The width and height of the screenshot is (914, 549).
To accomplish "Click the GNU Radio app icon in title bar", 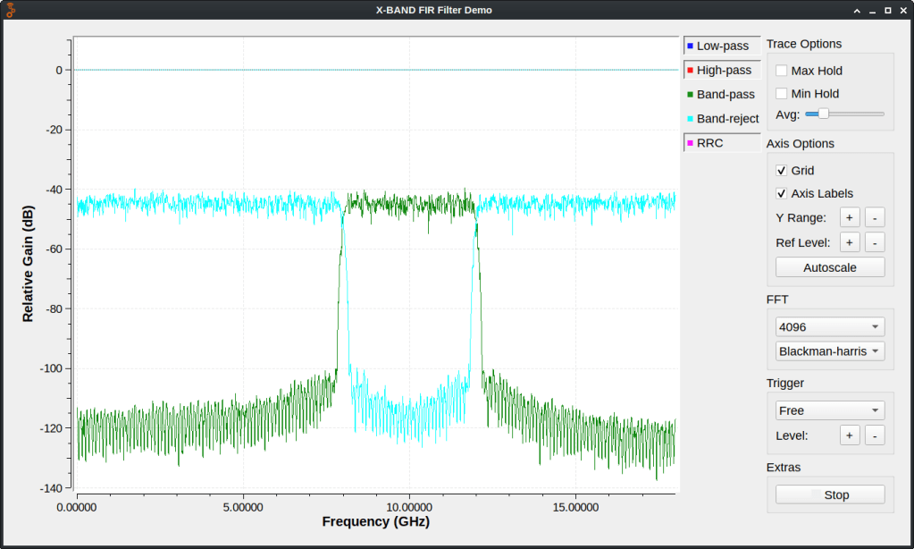I will 11,10.
